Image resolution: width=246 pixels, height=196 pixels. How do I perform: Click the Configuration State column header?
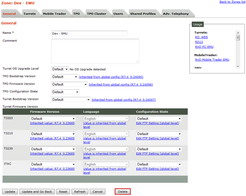click(152, 112)
